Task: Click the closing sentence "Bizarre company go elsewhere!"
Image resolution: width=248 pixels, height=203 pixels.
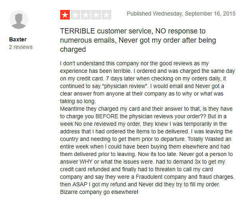Action: [99, 192]
